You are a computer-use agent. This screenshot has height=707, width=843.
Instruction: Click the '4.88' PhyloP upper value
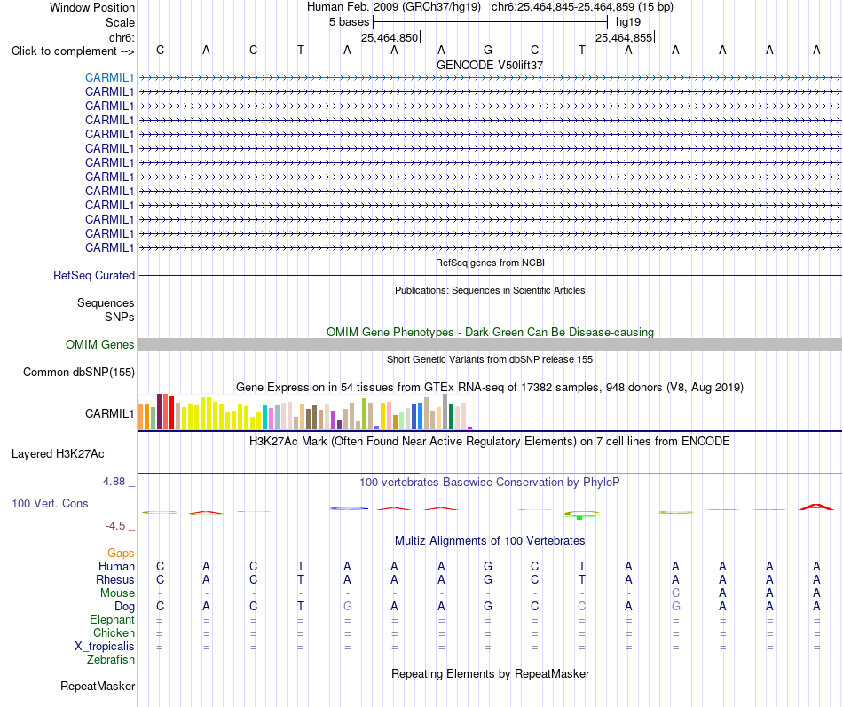pos(114,481)
